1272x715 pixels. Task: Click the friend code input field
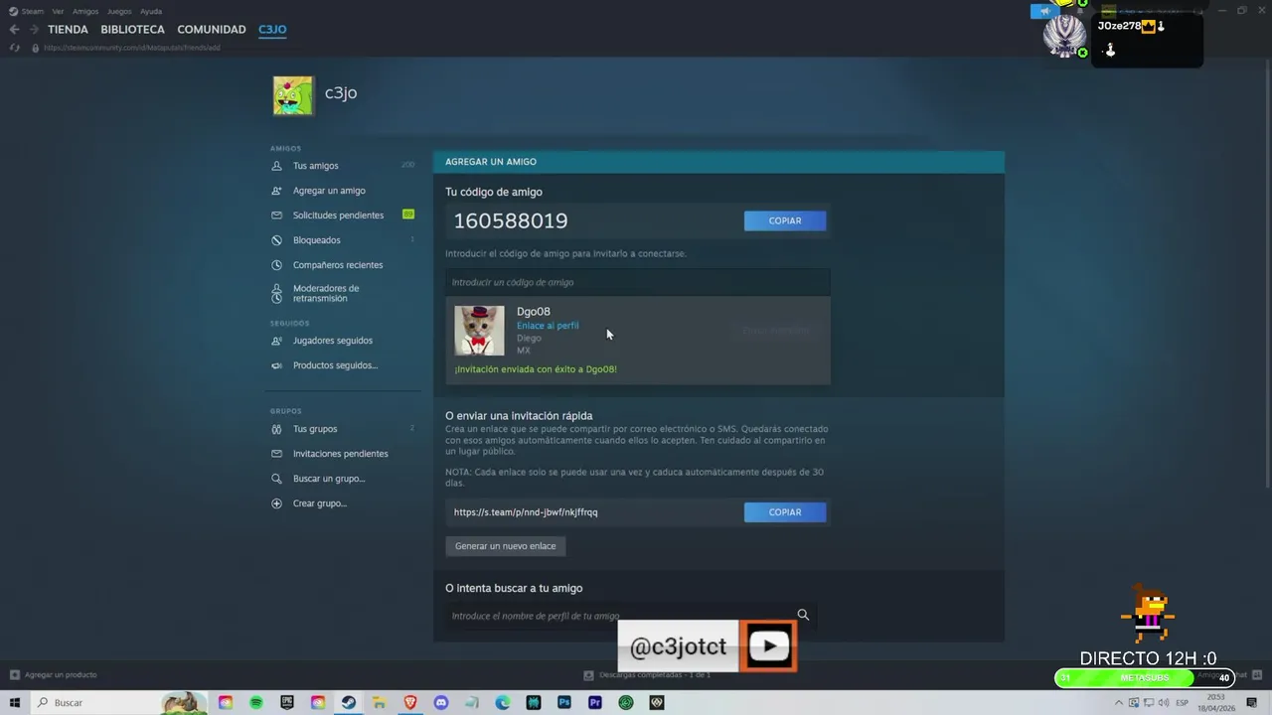coord(637,282)
